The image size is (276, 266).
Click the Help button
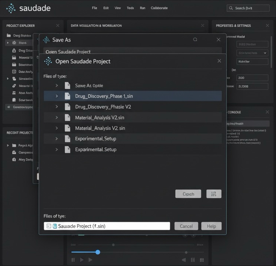coord(211,226)
